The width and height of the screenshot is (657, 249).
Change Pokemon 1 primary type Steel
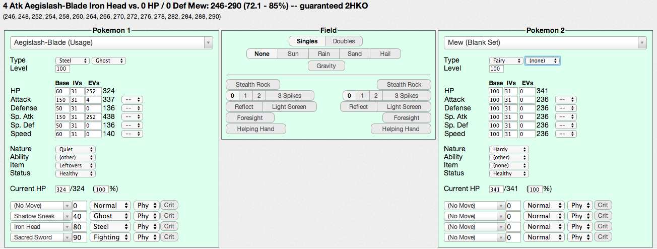[x=73, y=60]
